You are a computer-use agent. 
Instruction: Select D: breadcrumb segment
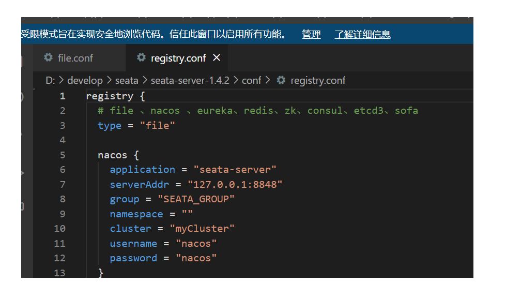(50, 81)
